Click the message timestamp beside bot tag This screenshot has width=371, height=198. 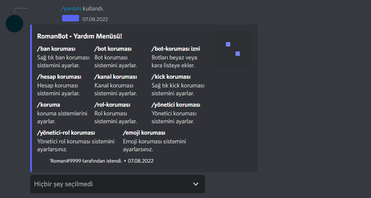(x=95, y=19)
